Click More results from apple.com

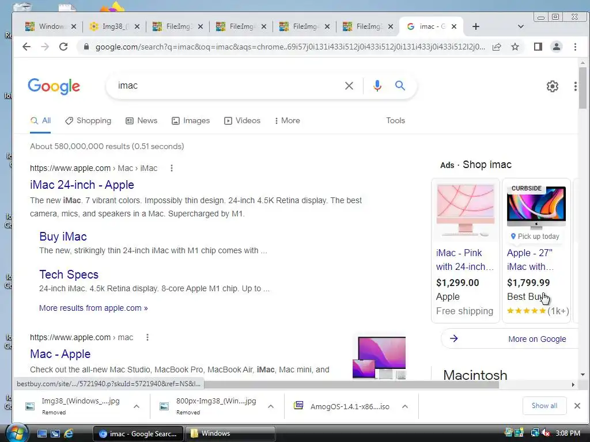tap(93, 308)
